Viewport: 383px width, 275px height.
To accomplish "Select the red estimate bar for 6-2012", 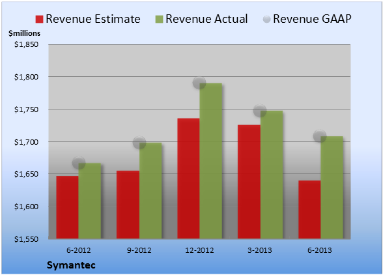I will click(68, 207).
